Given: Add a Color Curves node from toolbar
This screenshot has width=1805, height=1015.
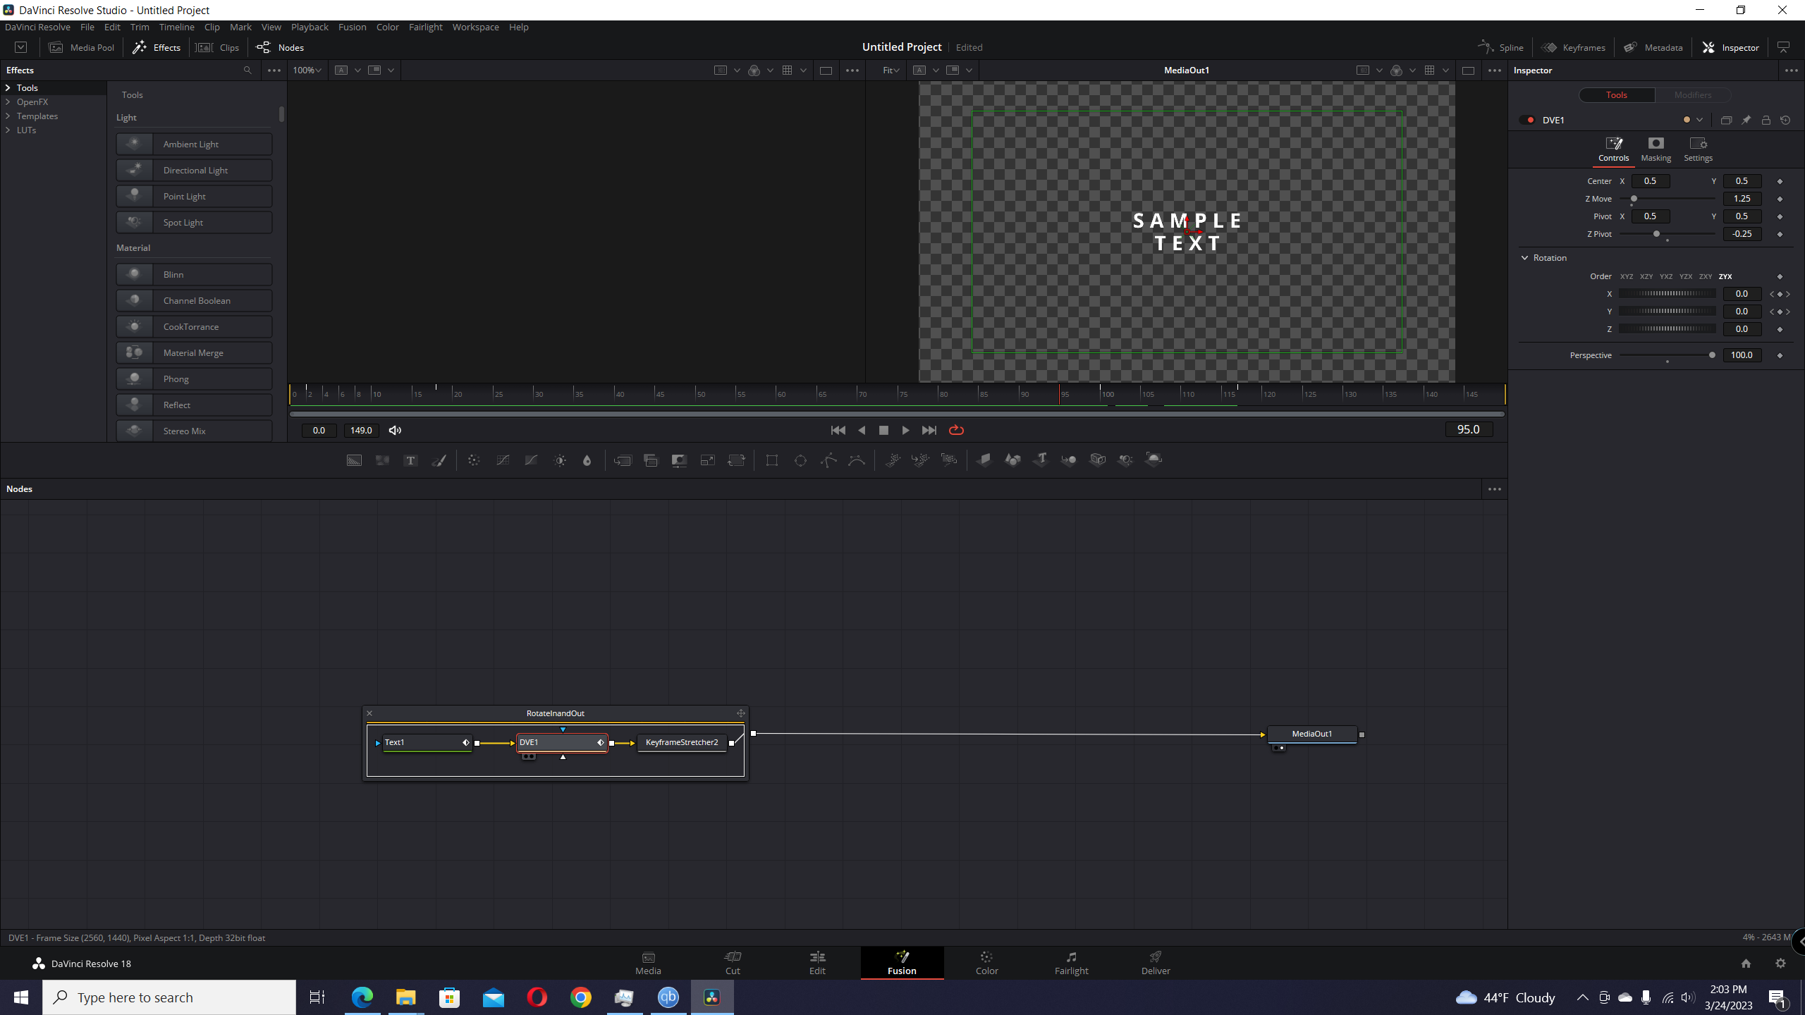Looking at the screenshot, I should (x=503, y=460).
